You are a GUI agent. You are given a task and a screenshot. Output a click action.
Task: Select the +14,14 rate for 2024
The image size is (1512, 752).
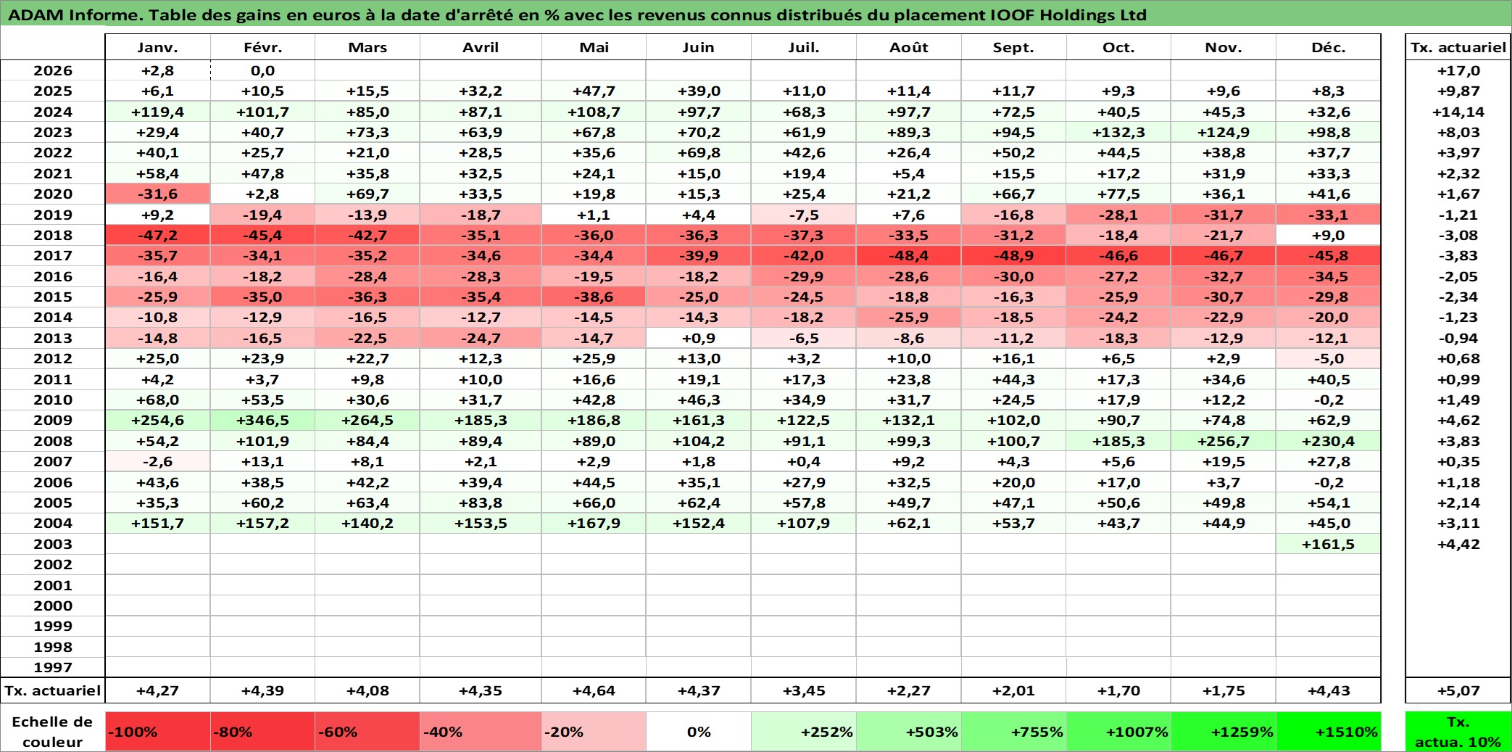click(1458, 112)
